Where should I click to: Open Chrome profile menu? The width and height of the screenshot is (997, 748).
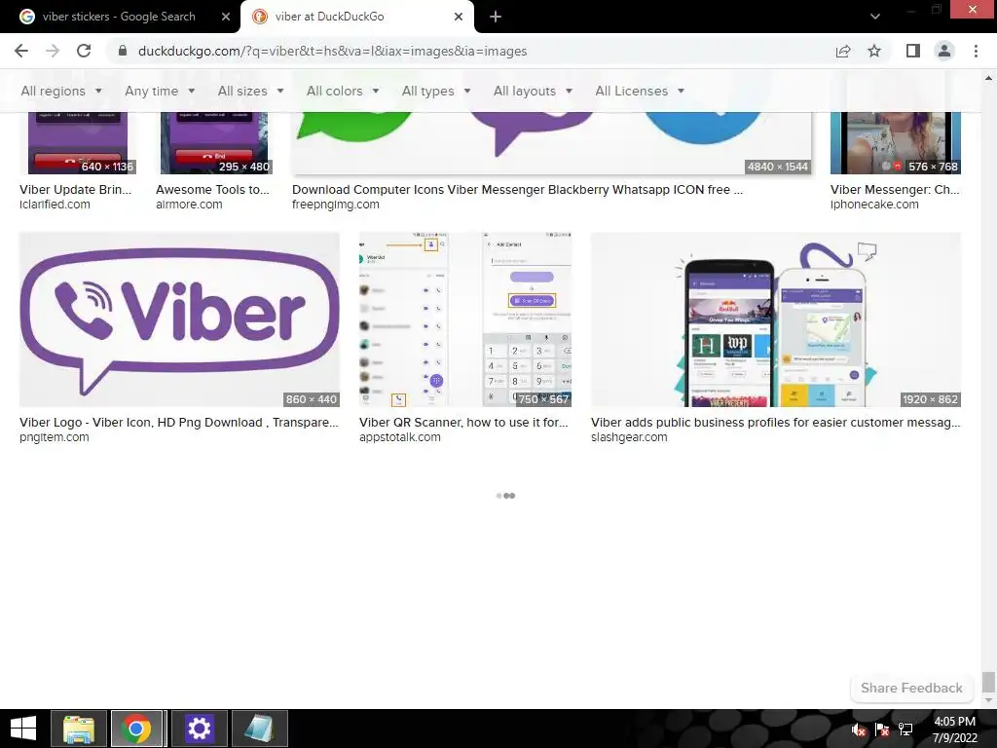point(944,51)
